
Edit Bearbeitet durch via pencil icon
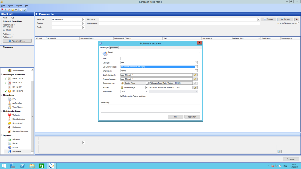pyautogui.click(x=195, y=75)
